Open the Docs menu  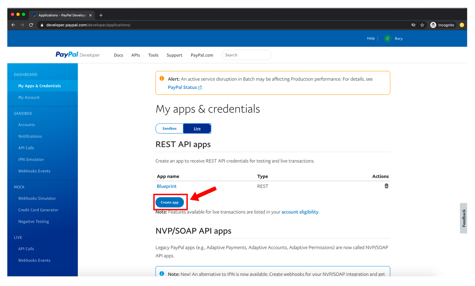(118, 55)
